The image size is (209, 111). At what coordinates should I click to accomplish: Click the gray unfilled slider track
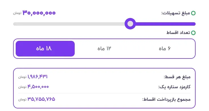(69, 24)
